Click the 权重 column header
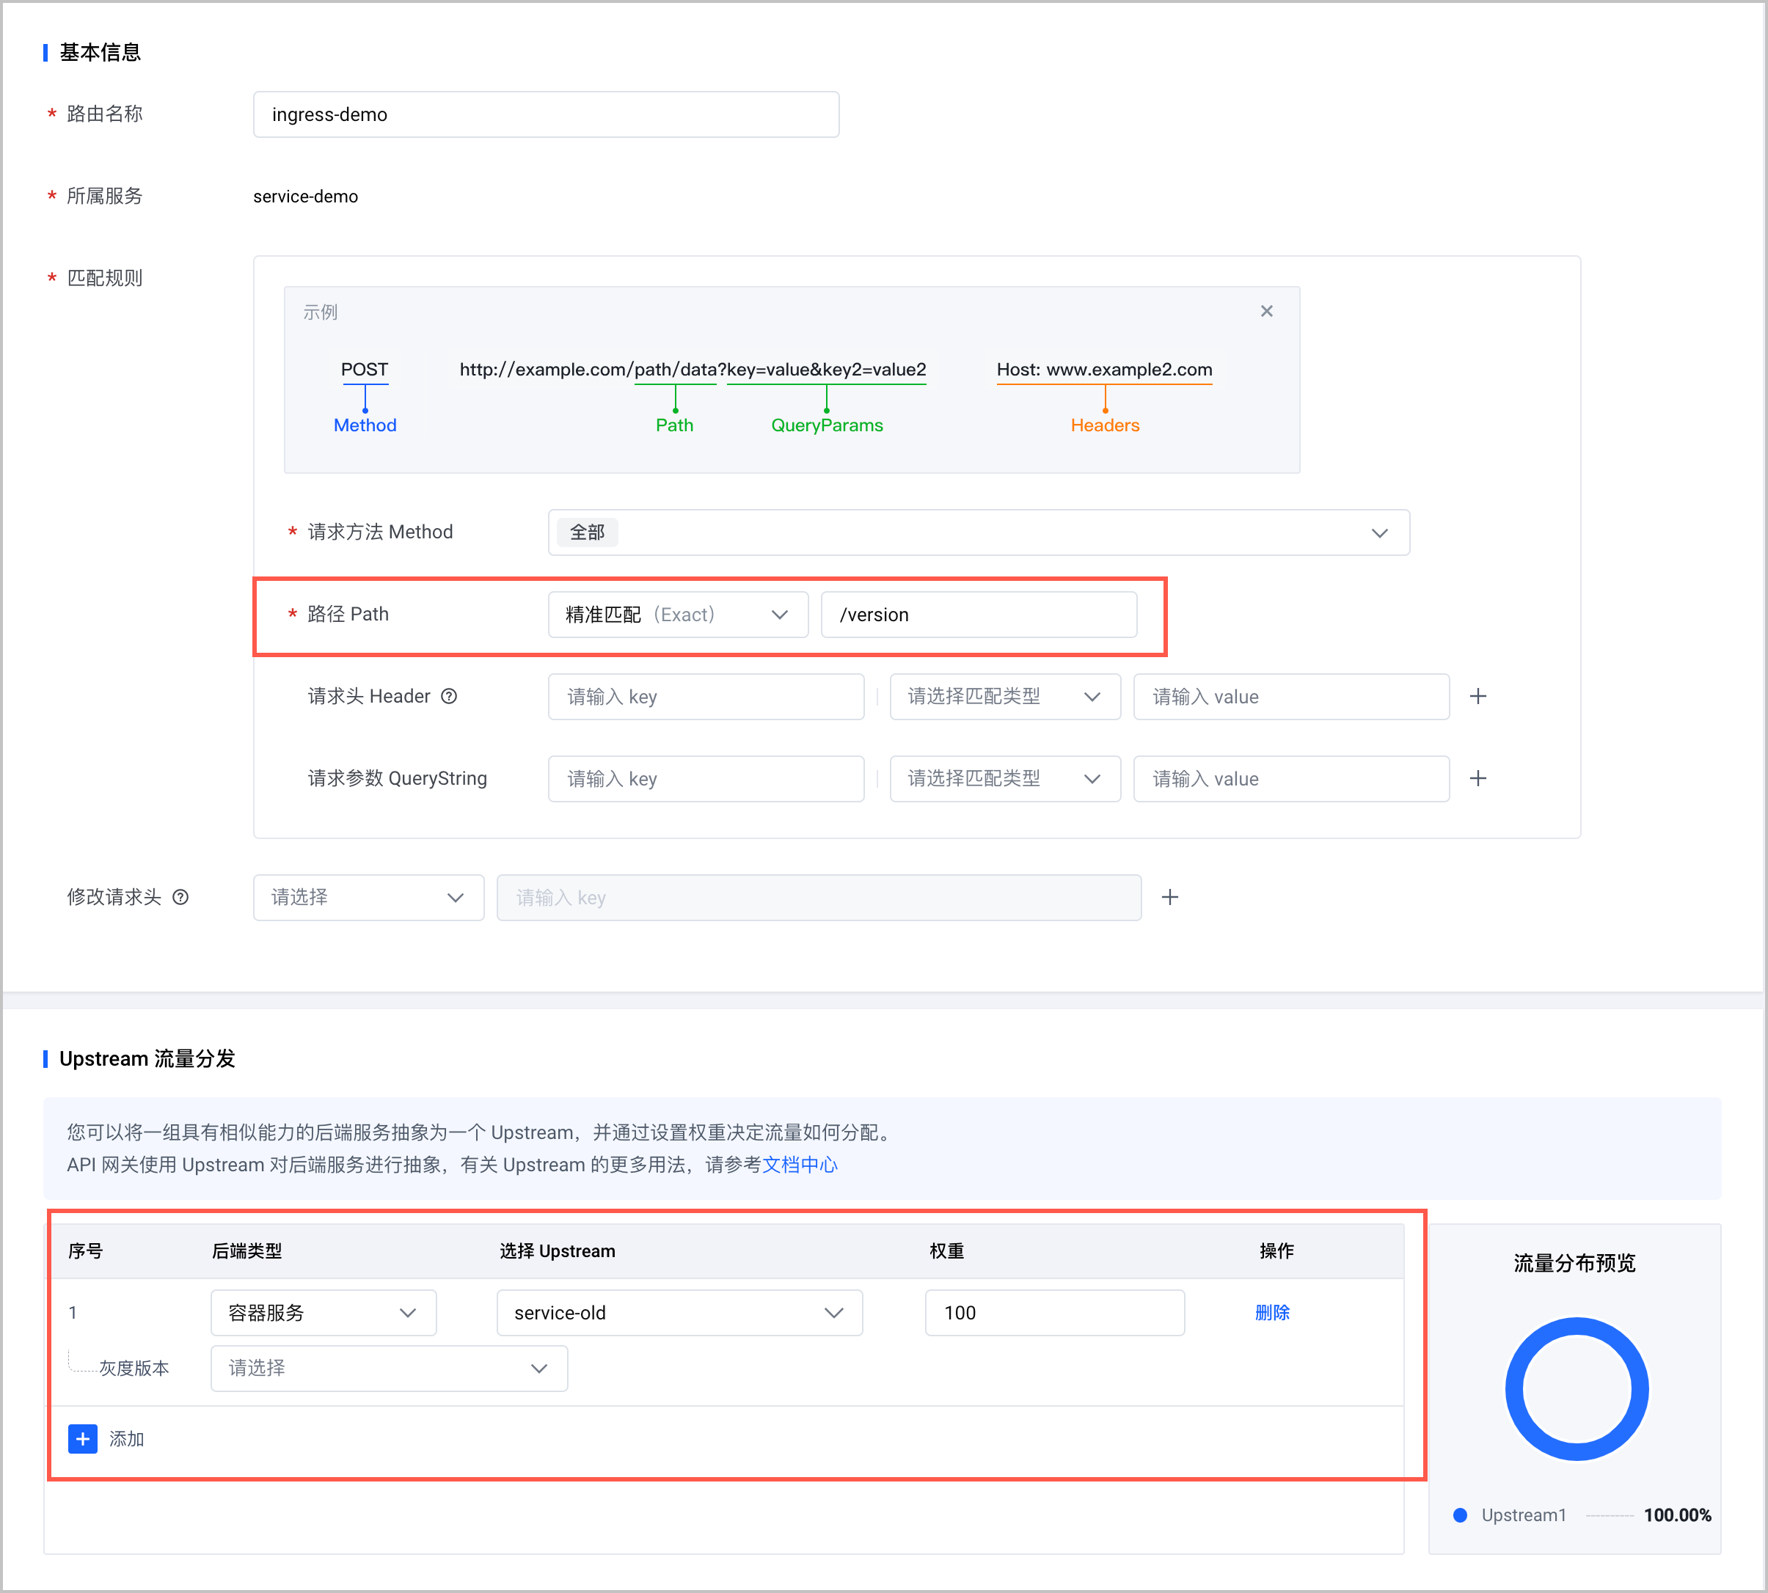 pos(946,1250)
